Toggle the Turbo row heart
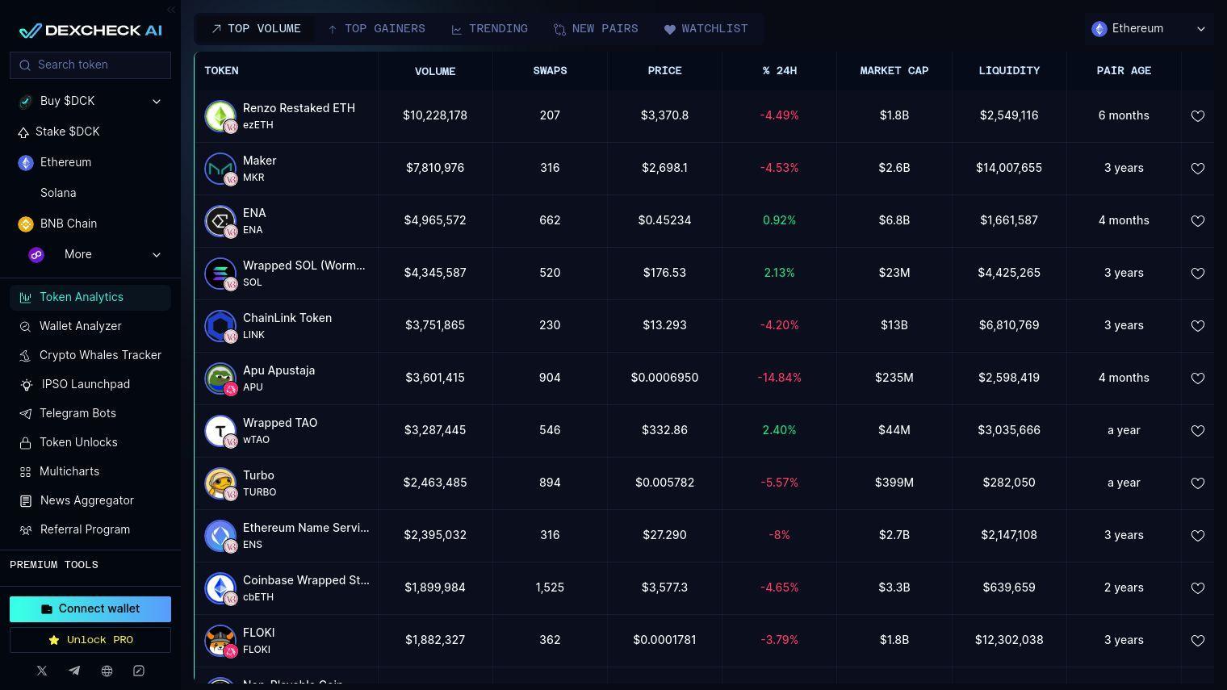1227x690 pixels. tap(1198, 483)
